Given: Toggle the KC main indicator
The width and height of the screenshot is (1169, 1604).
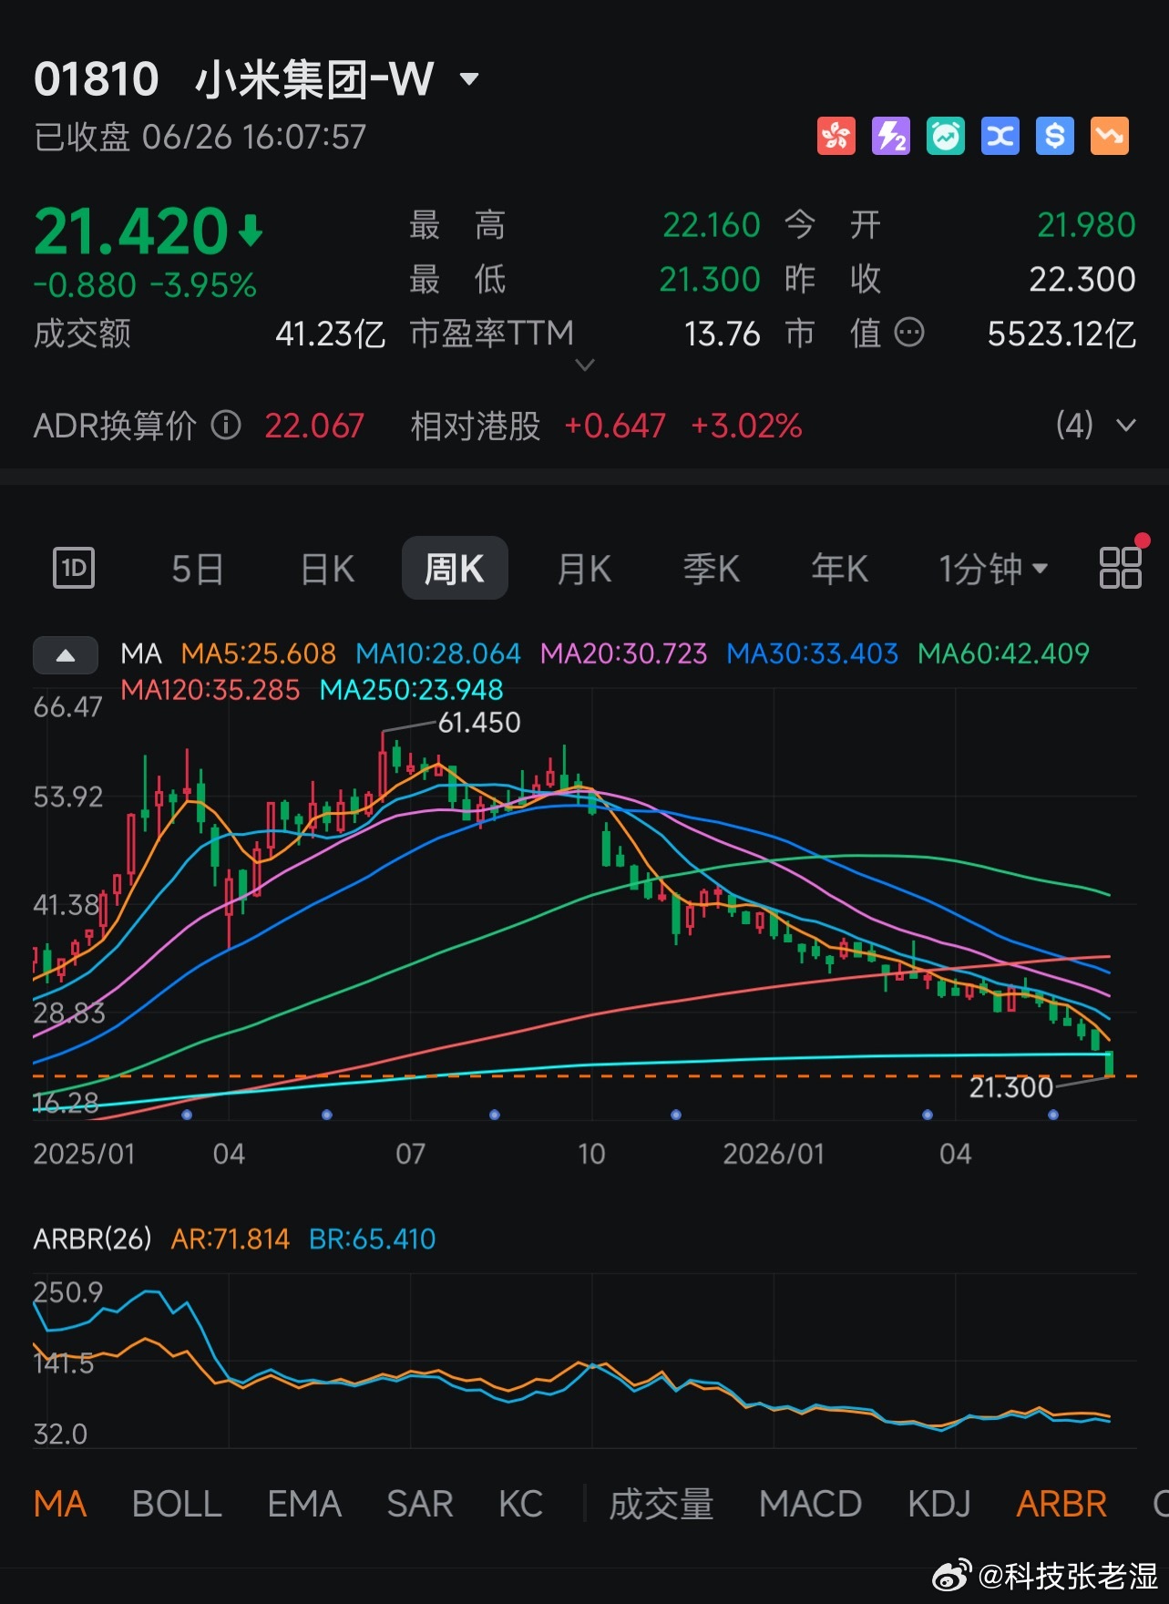Looking at the screenshot, I should [521, 1504].
